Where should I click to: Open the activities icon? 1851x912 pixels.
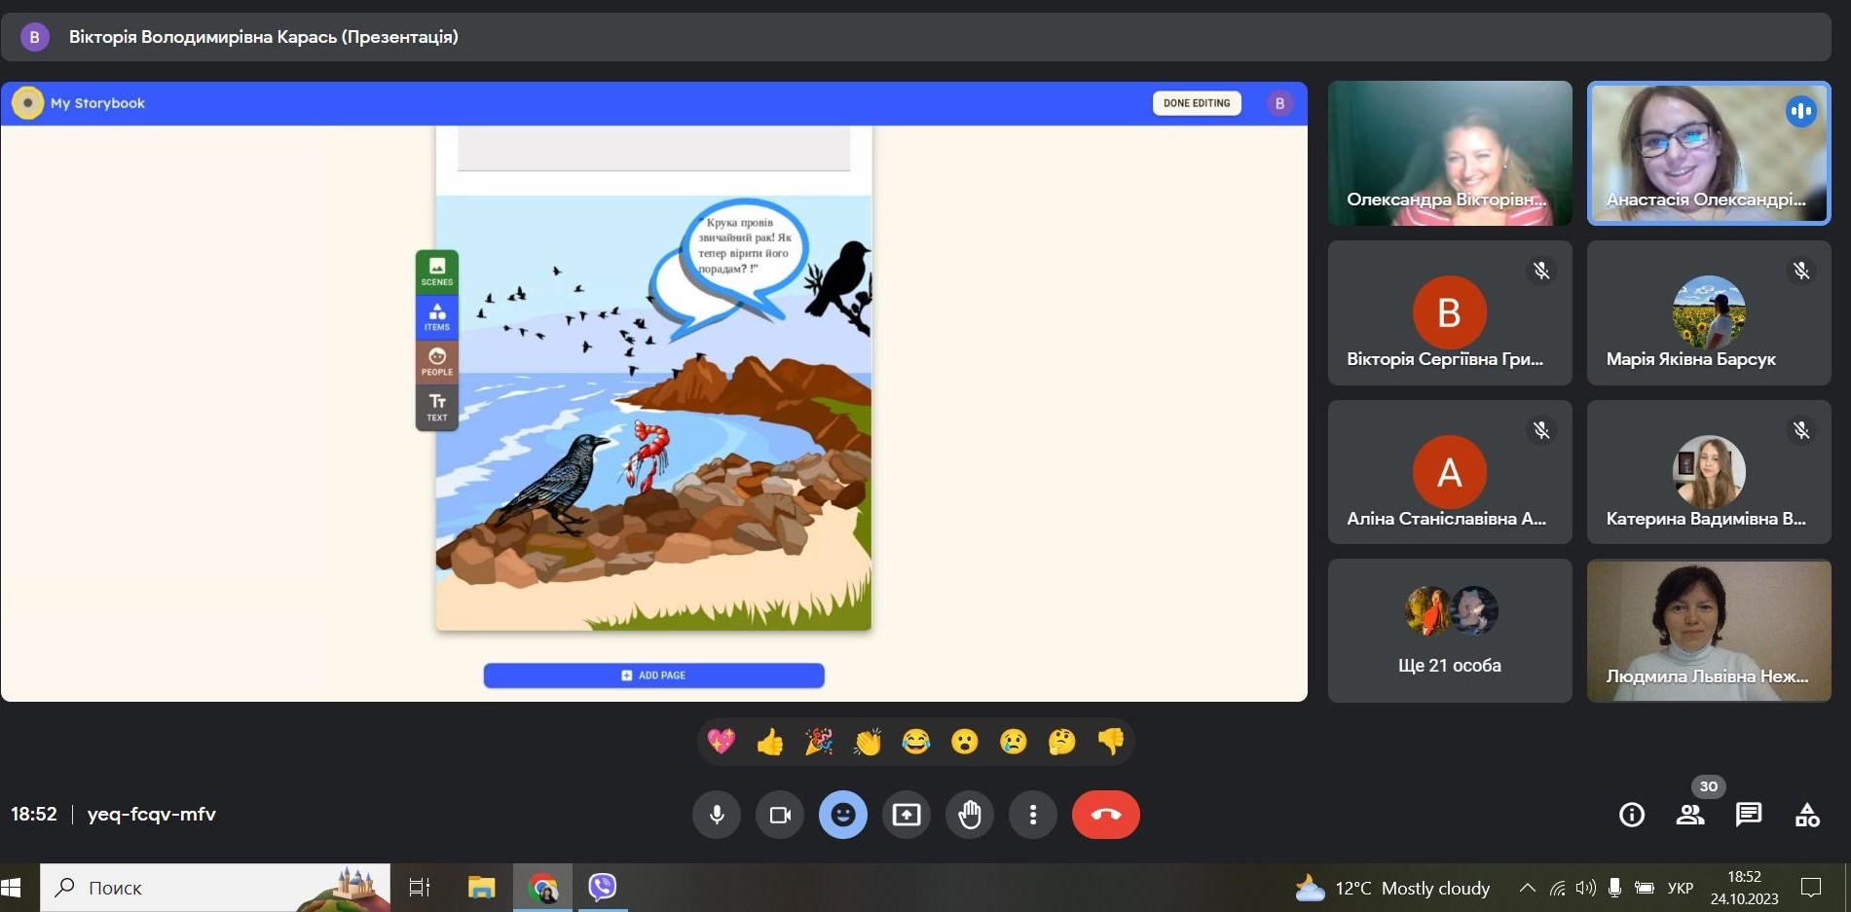click(1807, 815)
